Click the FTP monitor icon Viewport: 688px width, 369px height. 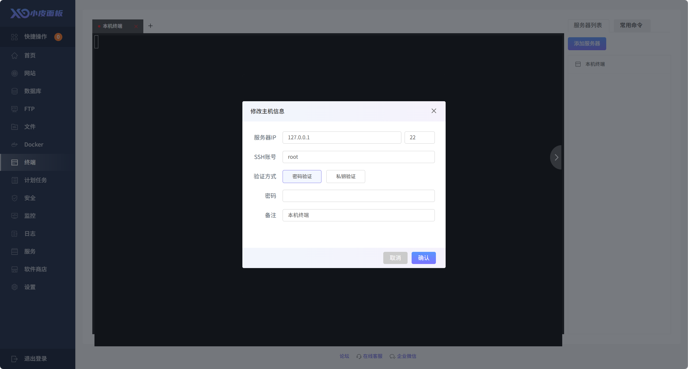15,109
